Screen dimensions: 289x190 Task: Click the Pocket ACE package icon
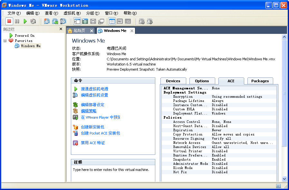[x=75, y=133]
